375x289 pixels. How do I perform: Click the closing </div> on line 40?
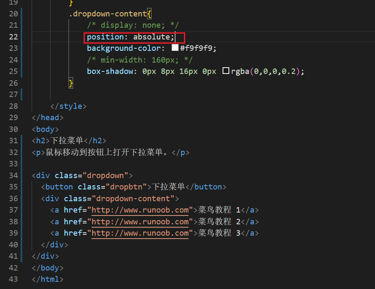tap(55, 245)
